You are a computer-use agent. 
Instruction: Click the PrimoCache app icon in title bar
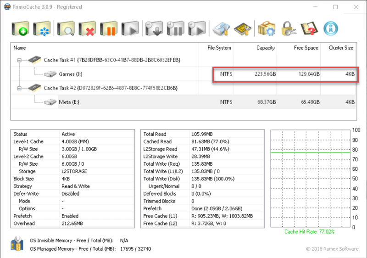7,7
